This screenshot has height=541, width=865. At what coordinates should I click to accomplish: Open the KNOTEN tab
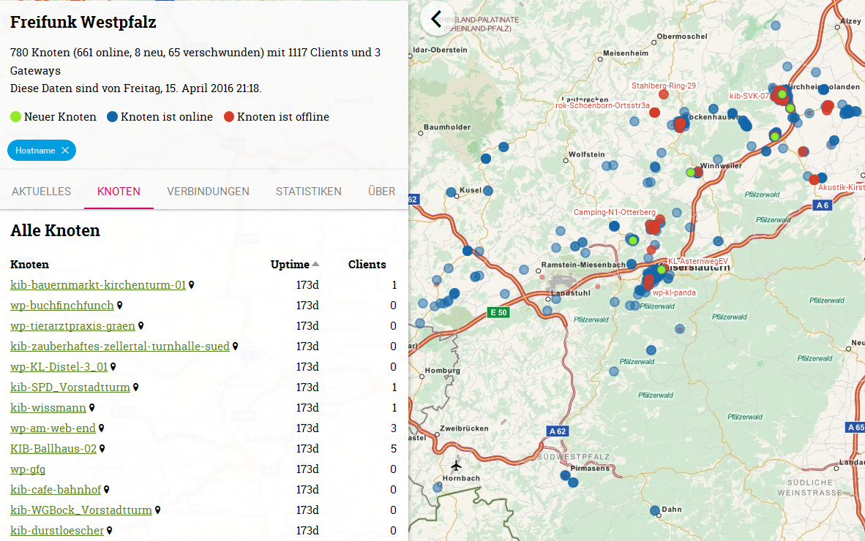tap(119, 191)
